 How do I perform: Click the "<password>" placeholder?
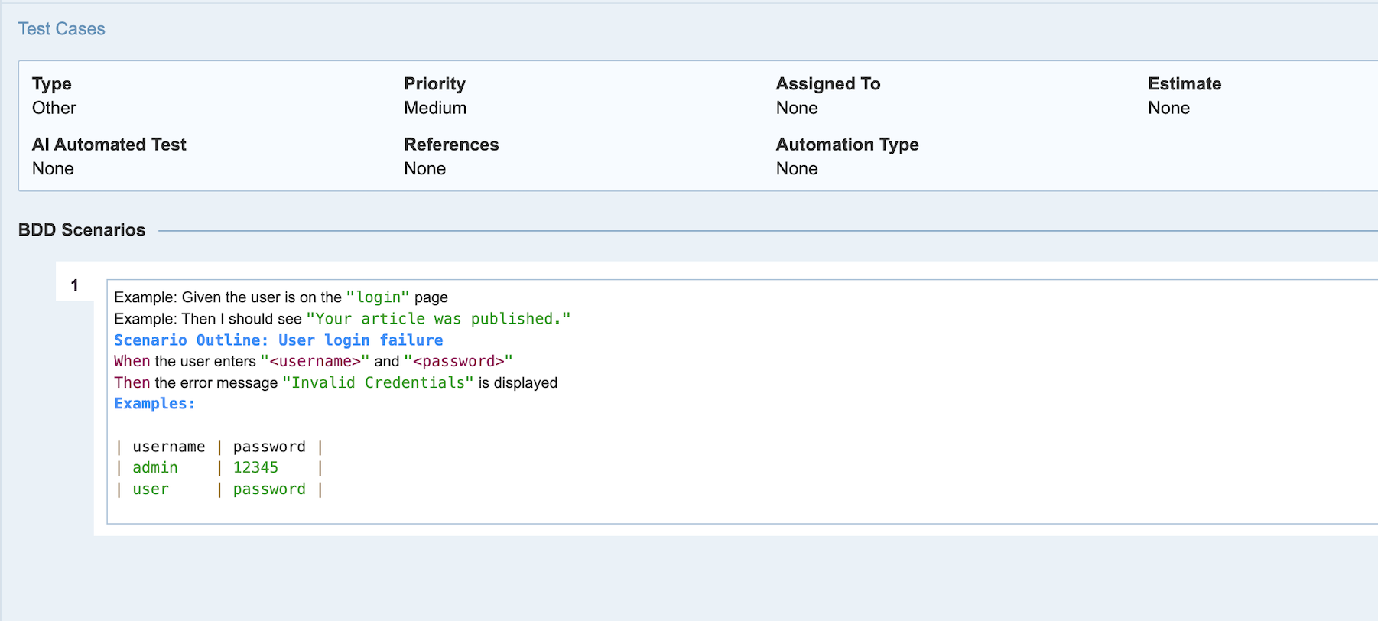tap(458, 361)
